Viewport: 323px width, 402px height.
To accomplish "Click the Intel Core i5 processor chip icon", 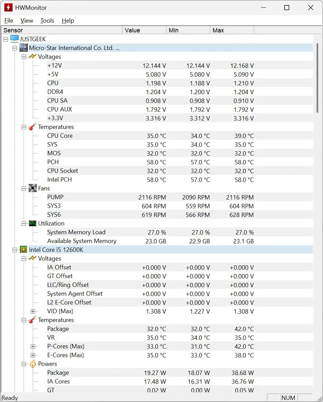I will [24, 249].
